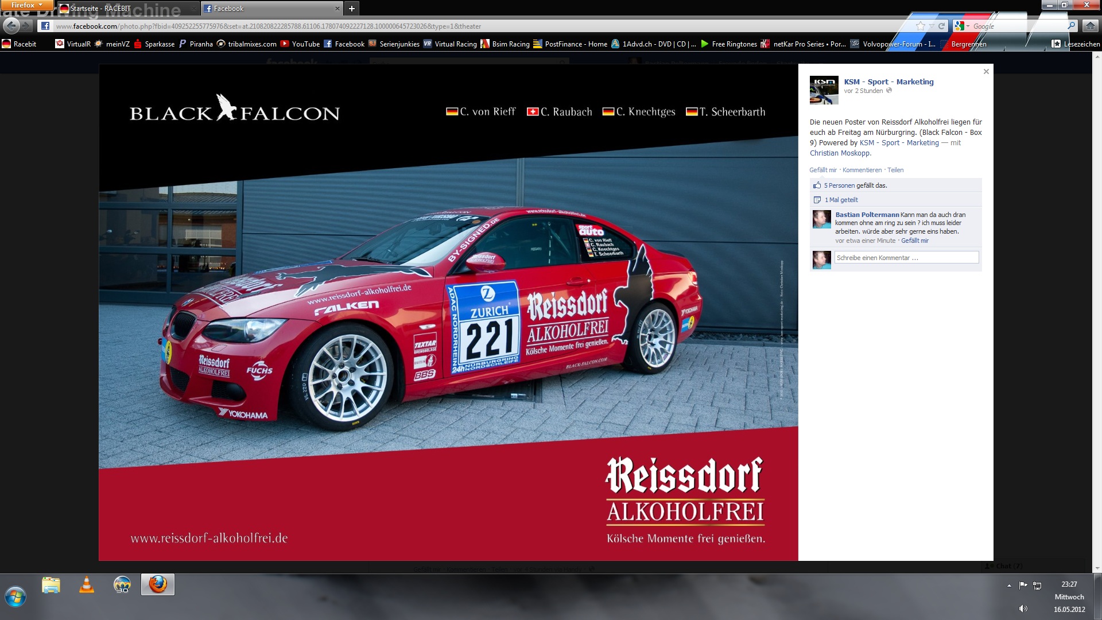Reload the current page

941,26
